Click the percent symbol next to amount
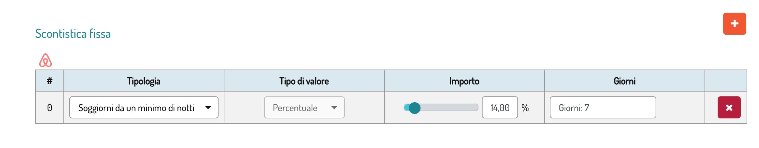 tap(525, 108)
